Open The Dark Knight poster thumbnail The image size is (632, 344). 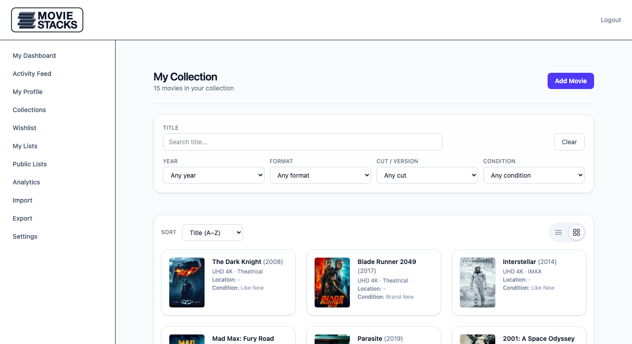coord(187,283)
